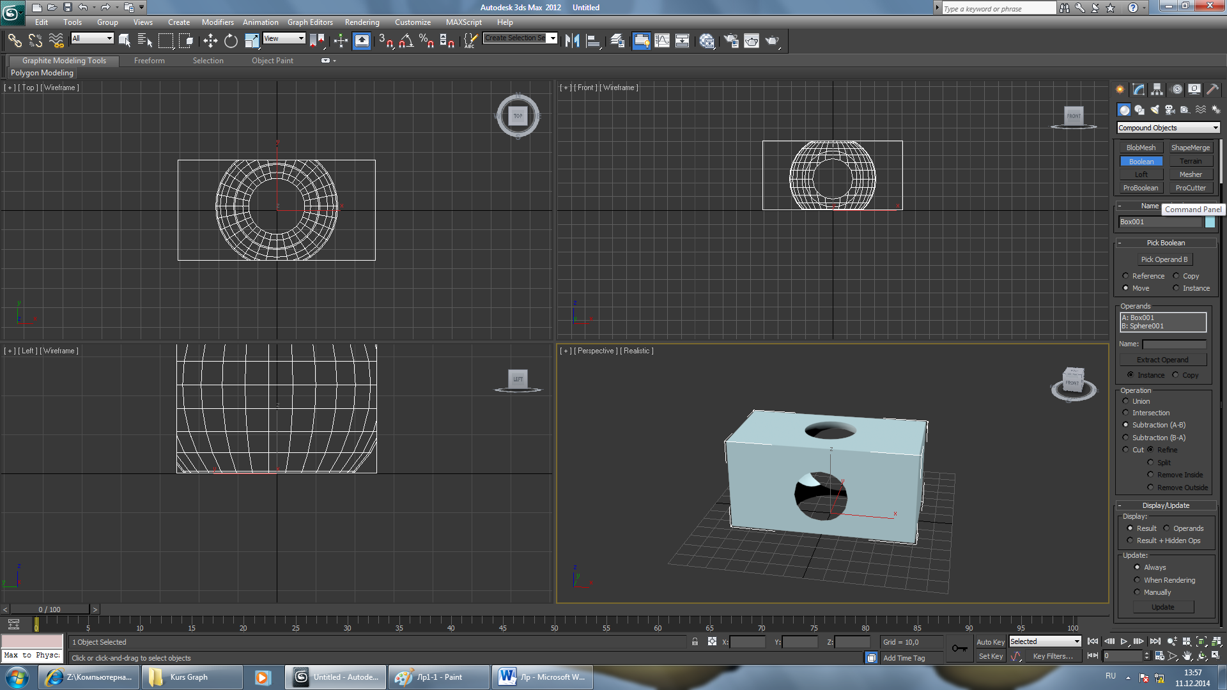This screenshot has height=690, width=1227.
Task: Toggle Percent Snap
Action: point(426,41)
